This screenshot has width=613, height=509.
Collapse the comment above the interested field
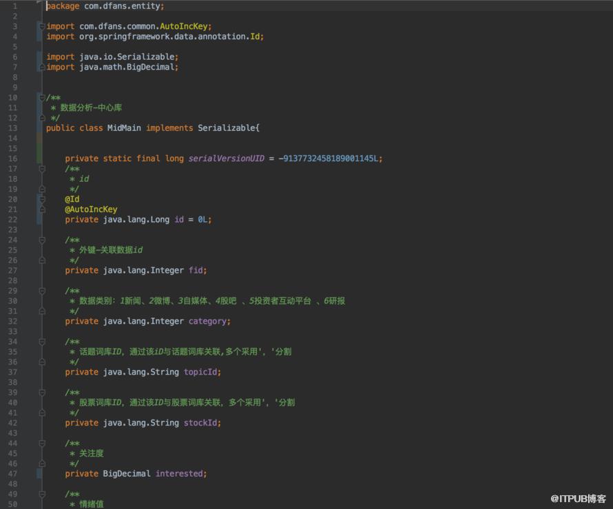click(42, 444)
